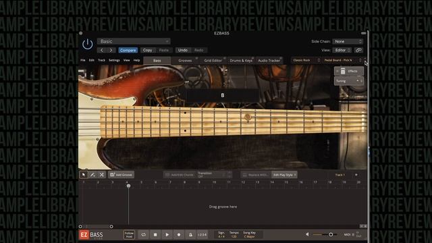Open the Transition dropdown

(x=214, y=175)
